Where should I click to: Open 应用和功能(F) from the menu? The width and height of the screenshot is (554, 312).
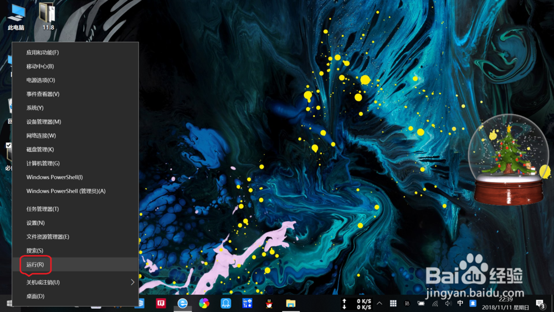point(75,52)
